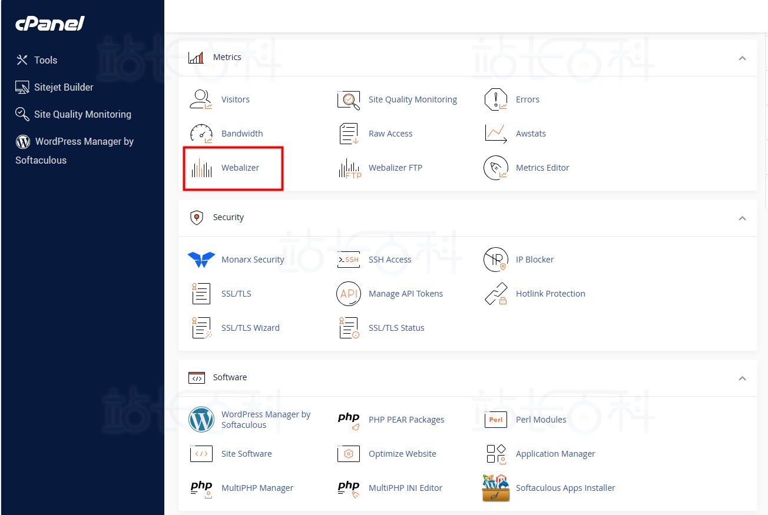Collapse the Metrics section

coord(742,58)
